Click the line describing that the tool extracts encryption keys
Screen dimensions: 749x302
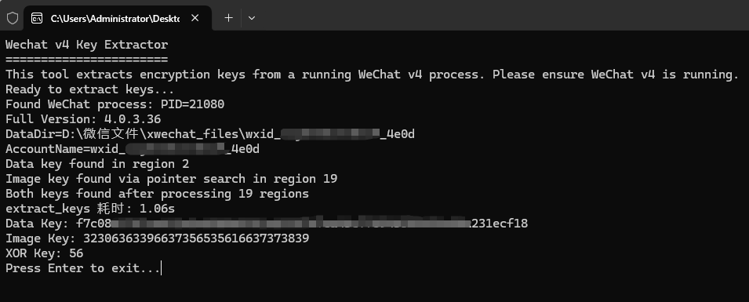372,75
